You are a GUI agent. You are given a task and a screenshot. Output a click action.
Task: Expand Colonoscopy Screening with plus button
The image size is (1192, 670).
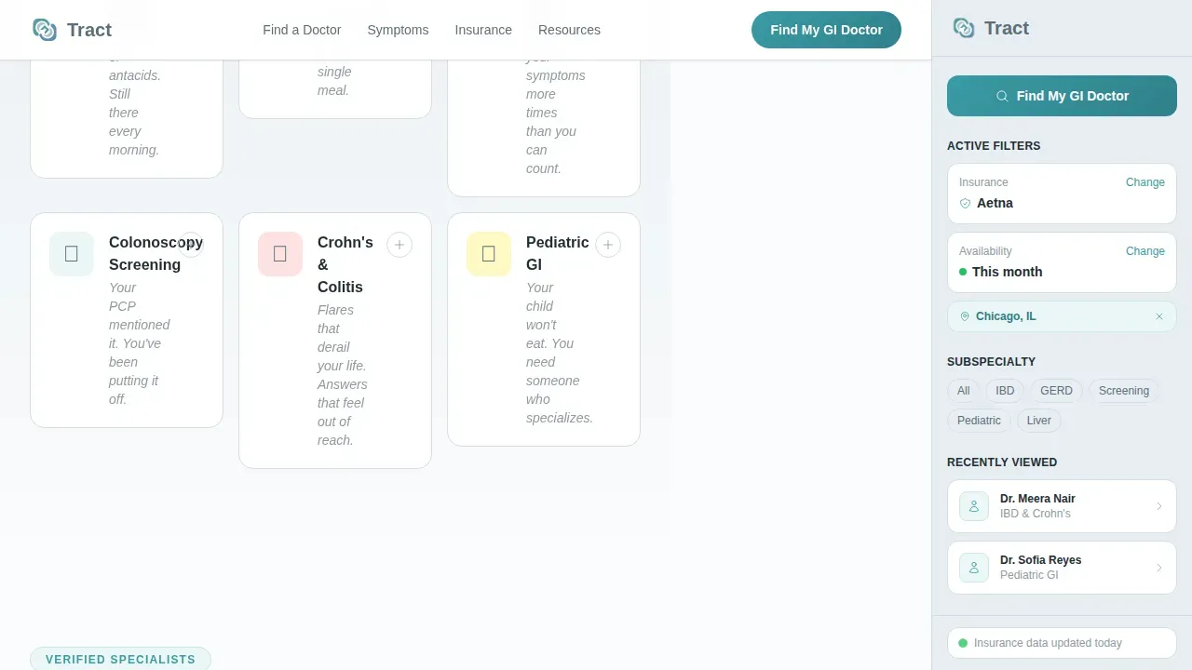[x=191, y=245]
